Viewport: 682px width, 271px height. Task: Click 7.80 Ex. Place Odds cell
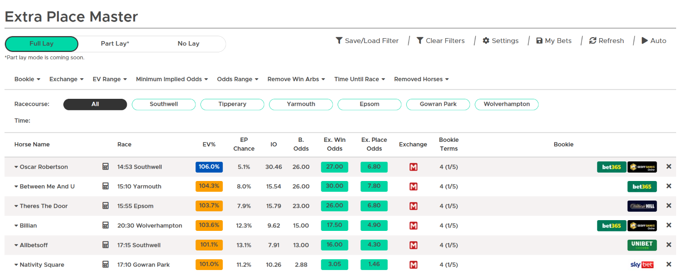[374, 186]
